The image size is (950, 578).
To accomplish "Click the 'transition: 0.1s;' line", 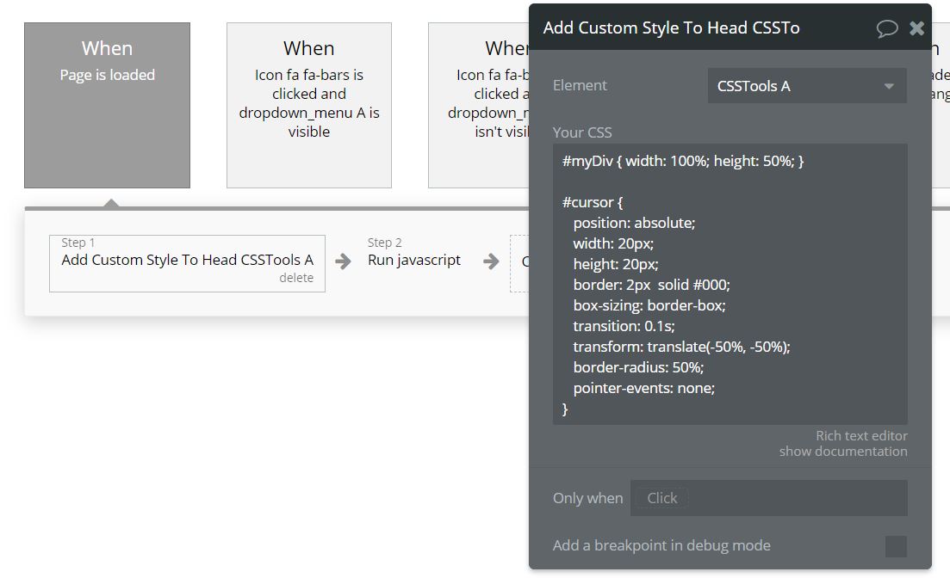I will 624,326.
